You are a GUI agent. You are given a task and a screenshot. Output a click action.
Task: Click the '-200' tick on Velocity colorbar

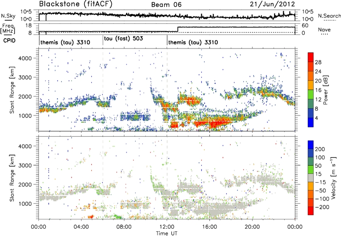click(321, 207)
